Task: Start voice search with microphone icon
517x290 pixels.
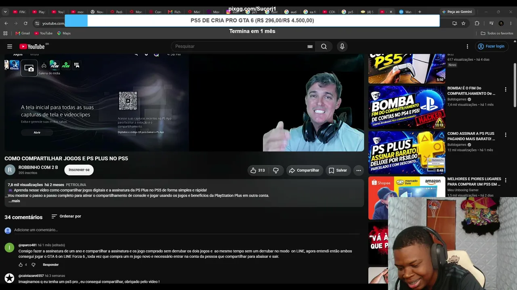Action: tap(342, 46)
